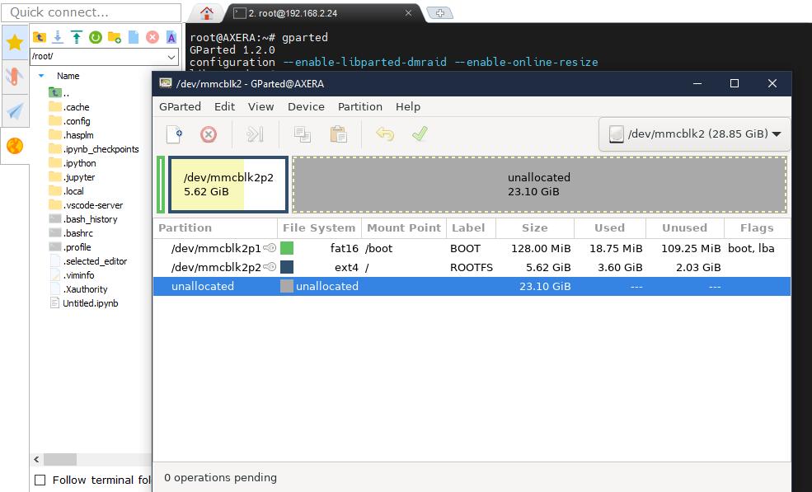The width and height of the screenshot is (812, 492).
Task: Open the Help menu
Action: [x=408, y=106]
